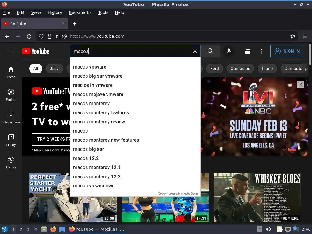Viewport: 312px width, 234px height.
Task: Choose suggestion 'macos monterey new features'
Action: coord(135,140)
